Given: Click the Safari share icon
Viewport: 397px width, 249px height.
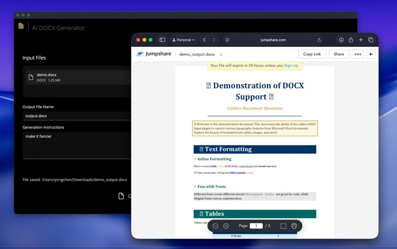Looking at the screenshot, I should pyautogui.click(x=351, y=40).
